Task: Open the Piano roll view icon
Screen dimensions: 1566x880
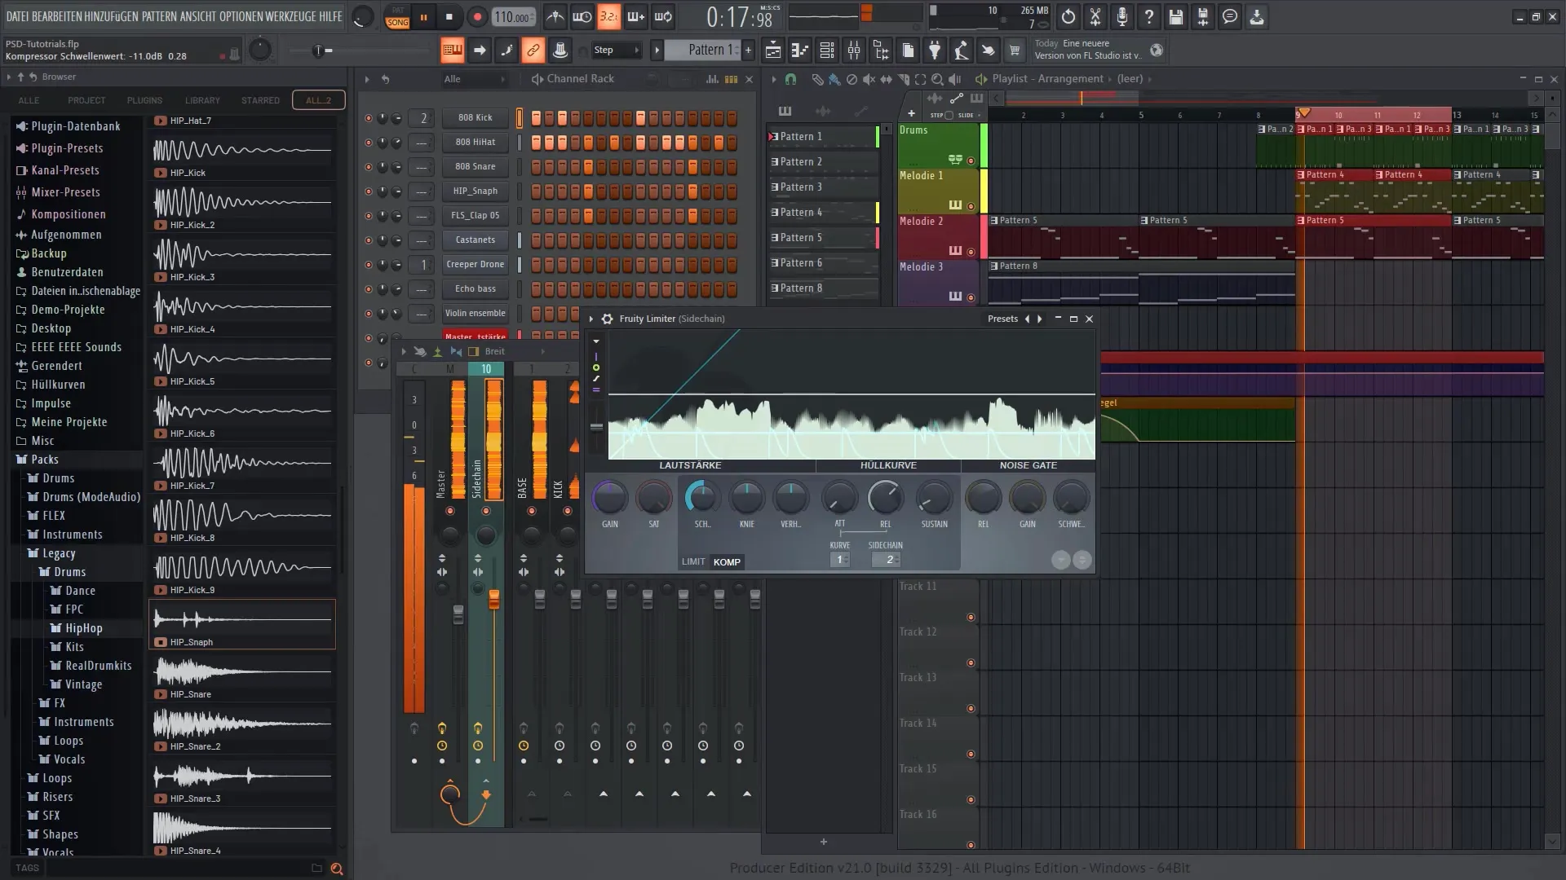Action: click(800, 51)
